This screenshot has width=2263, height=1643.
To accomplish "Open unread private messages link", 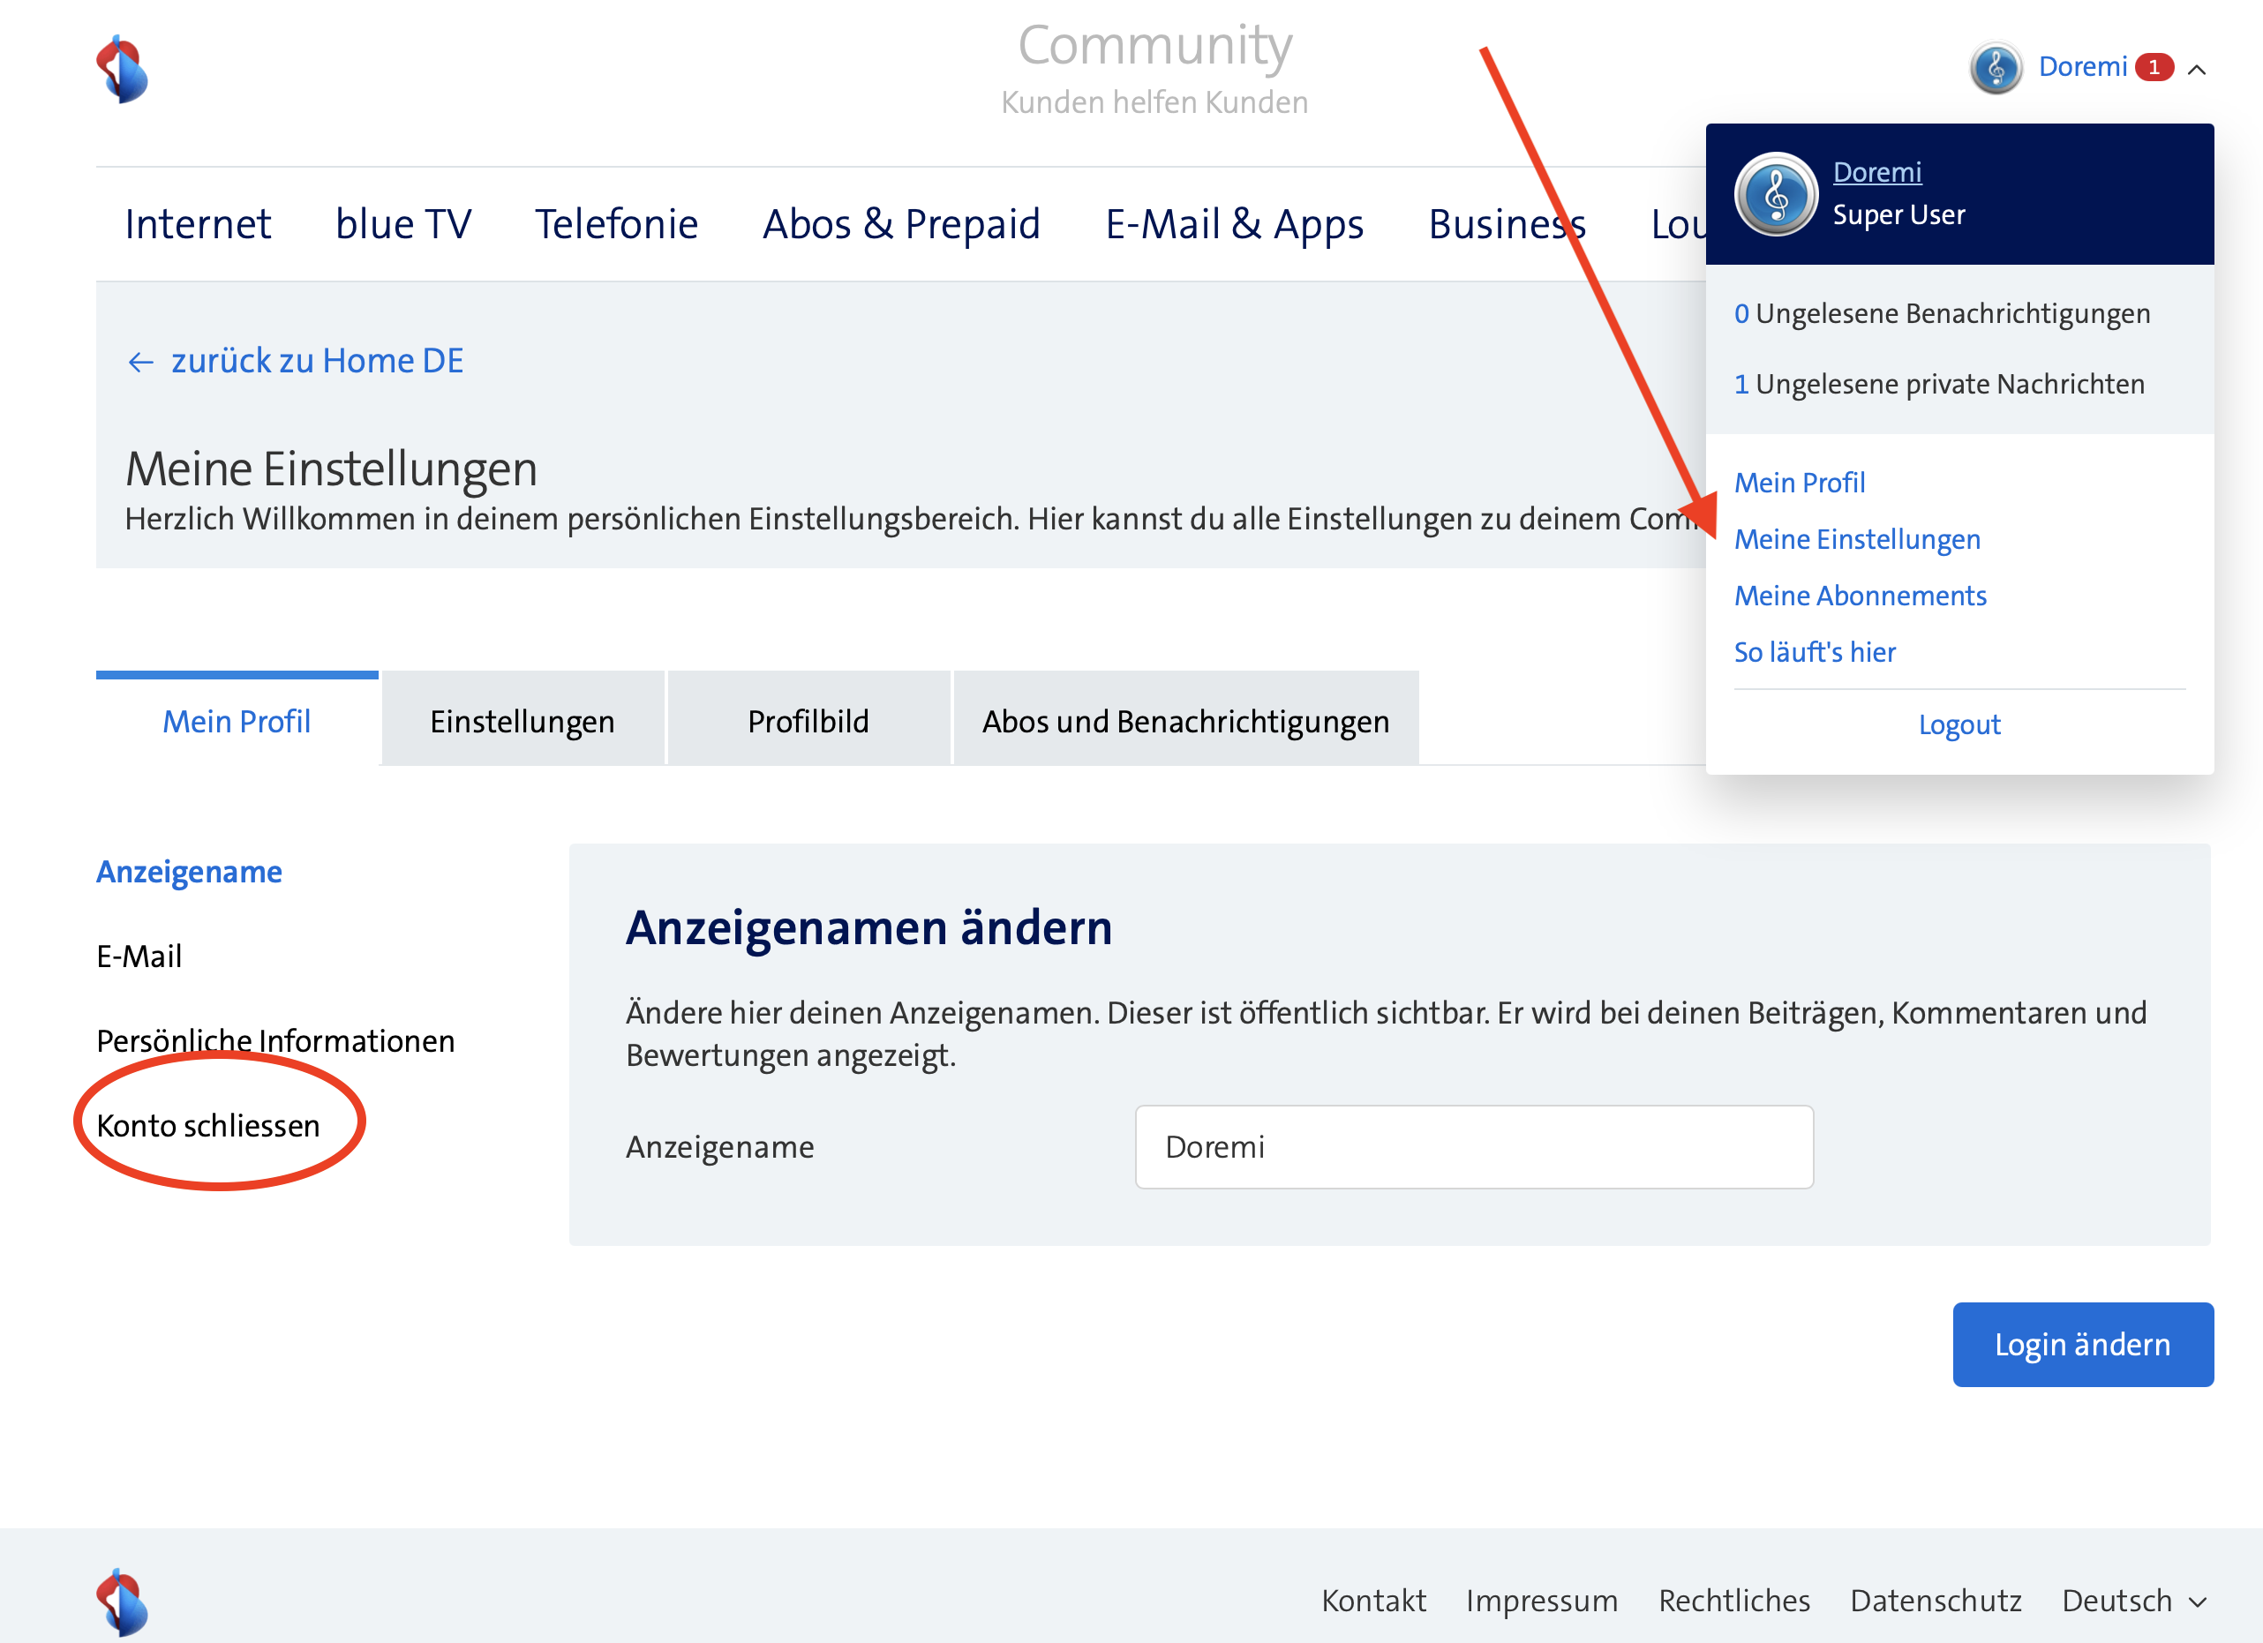I will [x=1939, y=384].
